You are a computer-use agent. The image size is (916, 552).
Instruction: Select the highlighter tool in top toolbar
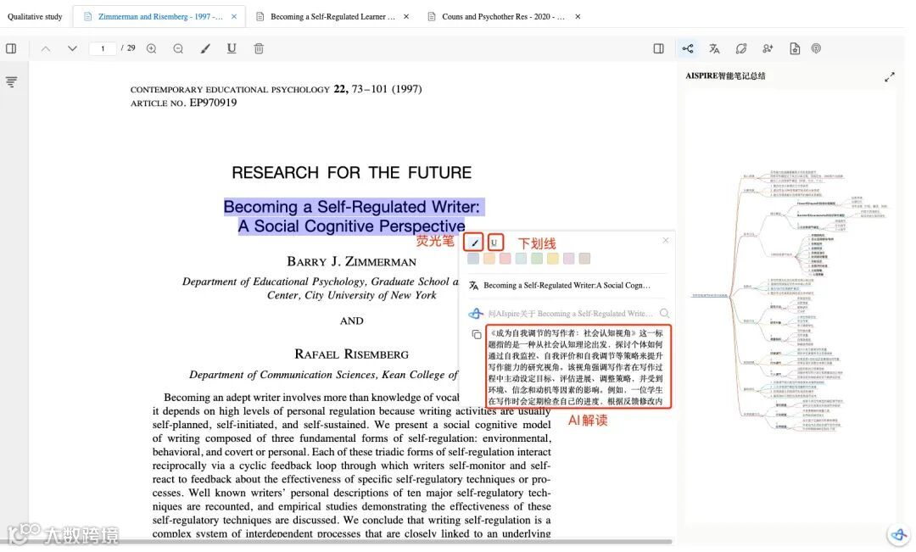[x=205, y=48]
